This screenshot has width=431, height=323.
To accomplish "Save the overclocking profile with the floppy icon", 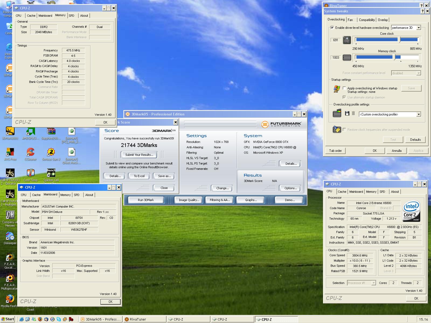I will tap(347, 114).
